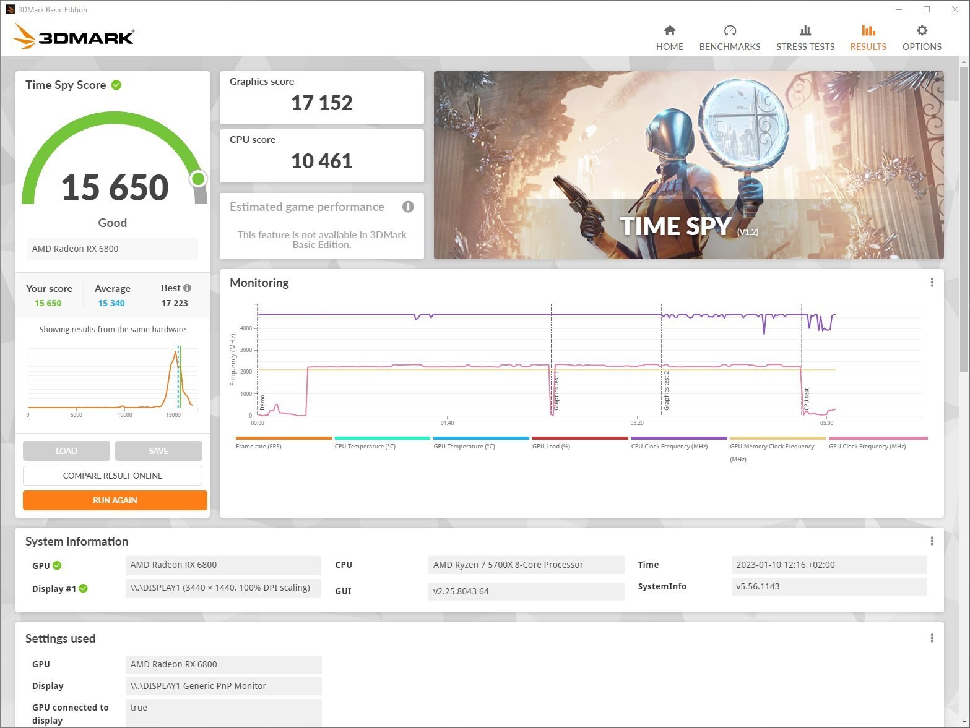Click the 3DMark title bar app icon
970x728 pixels.
coord(10,9)
